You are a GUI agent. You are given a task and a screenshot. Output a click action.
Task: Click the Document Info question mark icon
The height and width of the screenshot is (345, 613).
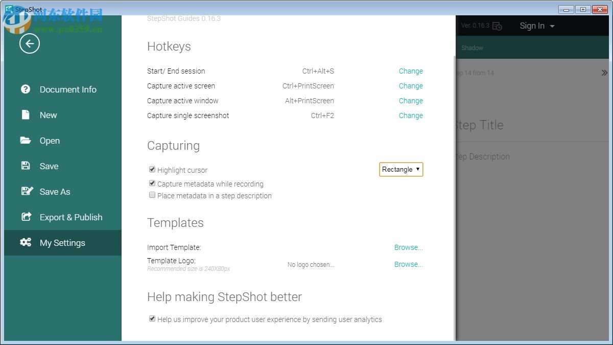[25, 89]
